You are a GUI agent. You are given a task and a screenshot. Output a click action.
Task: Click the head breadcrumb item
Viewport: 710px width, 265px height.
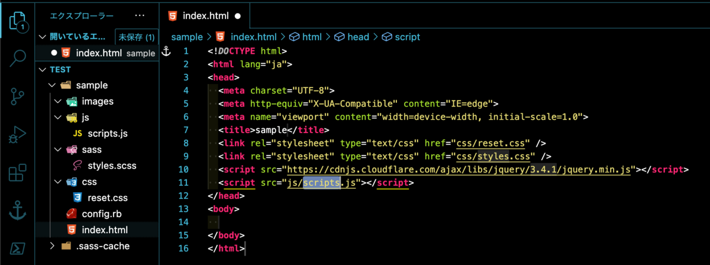pos(358,37)
